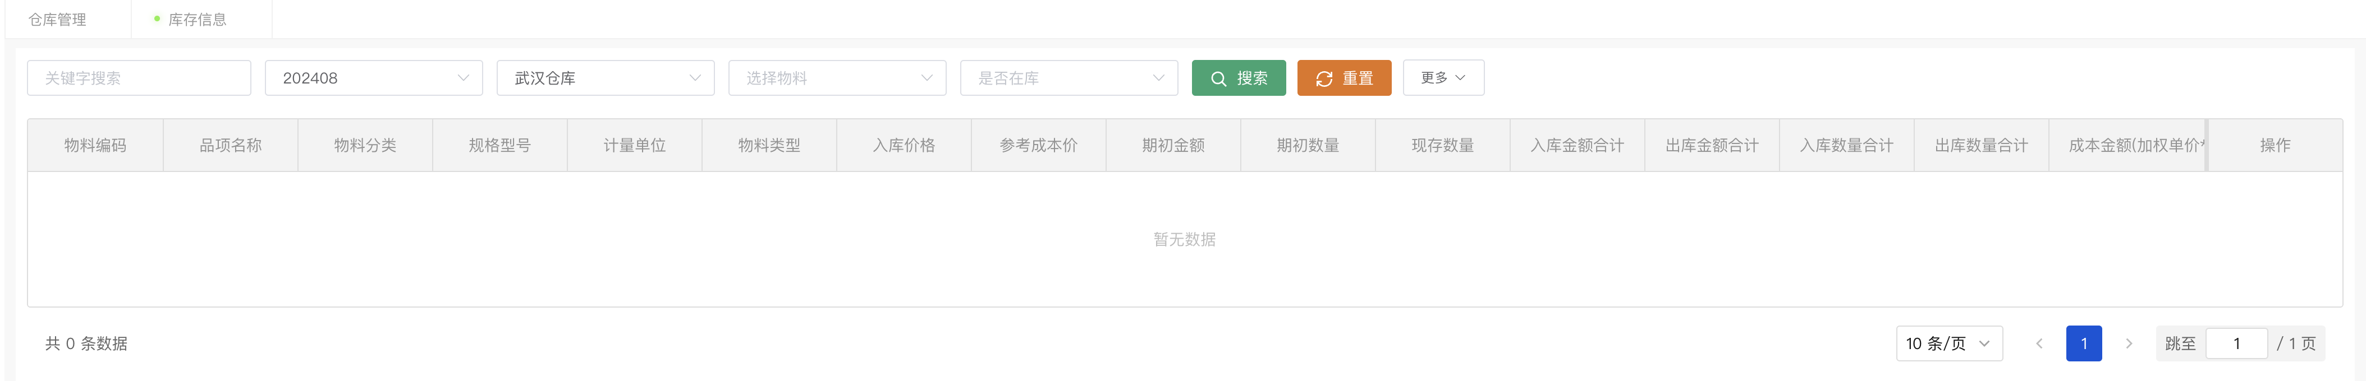Viewport: 2366px width, 381px height.
Task: Select the 库存信息 tab
Action: 196,19
